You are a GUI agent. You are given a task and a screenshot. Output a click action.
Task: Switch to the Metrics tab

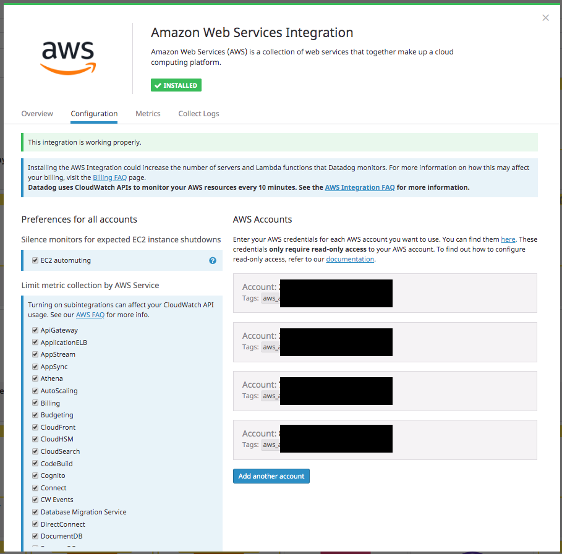point(148,114)
